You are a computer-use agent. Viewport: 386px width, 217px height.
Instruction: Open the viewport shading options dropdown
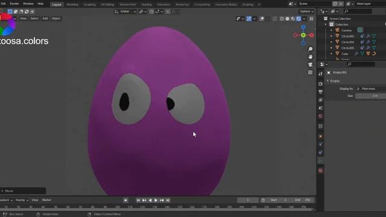coord(304,19)
